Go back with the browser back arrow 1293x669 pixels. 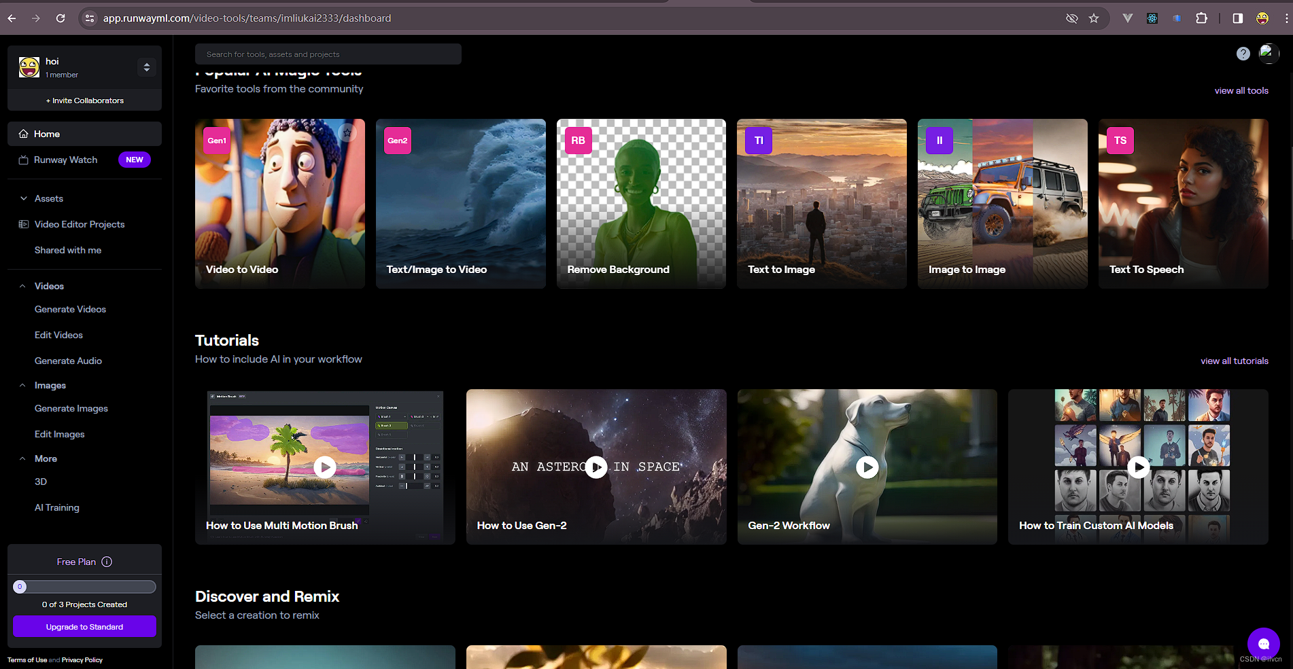(12, 18)
